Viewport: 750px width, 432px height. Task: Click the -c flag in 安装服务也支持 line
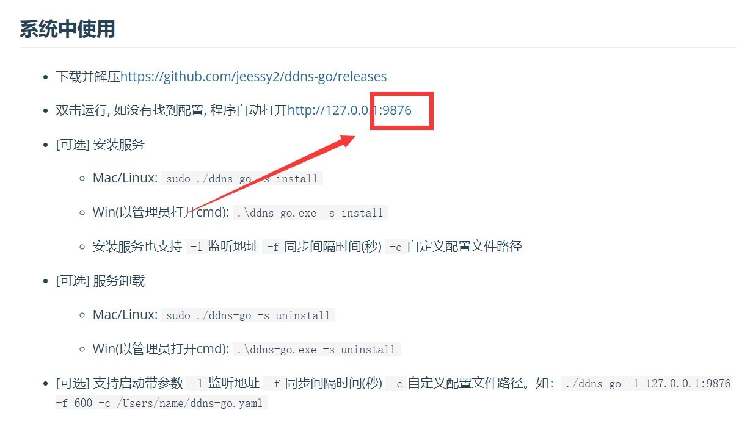click(395, 247)
